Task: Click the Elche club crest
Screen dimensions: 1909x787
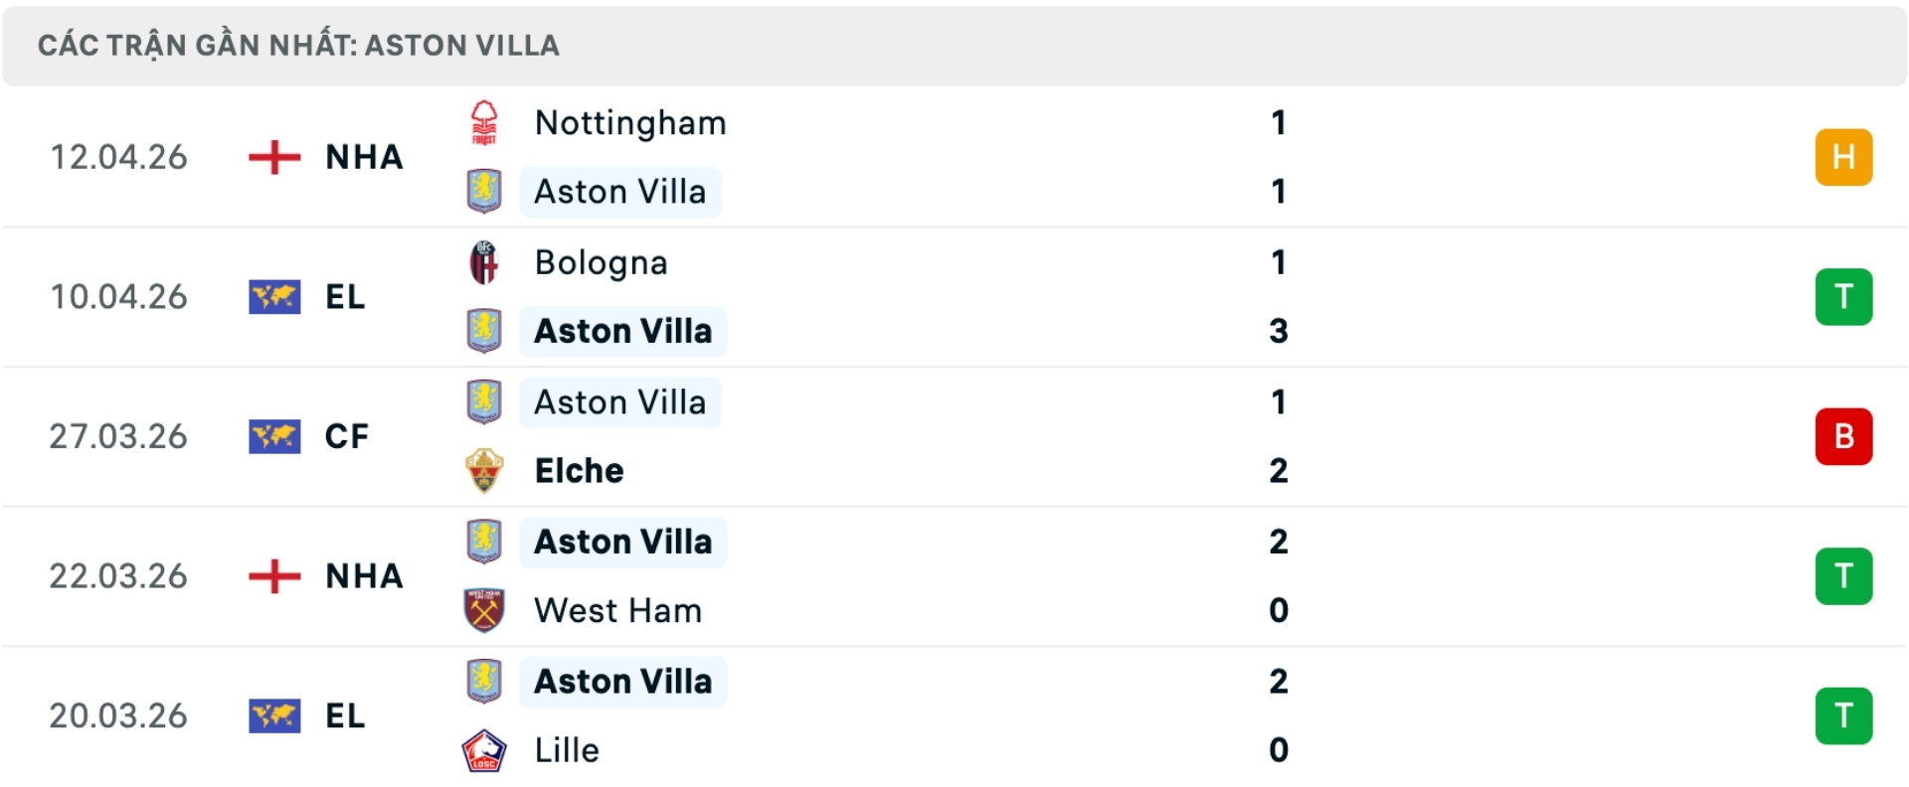Action: pos(484,471)
